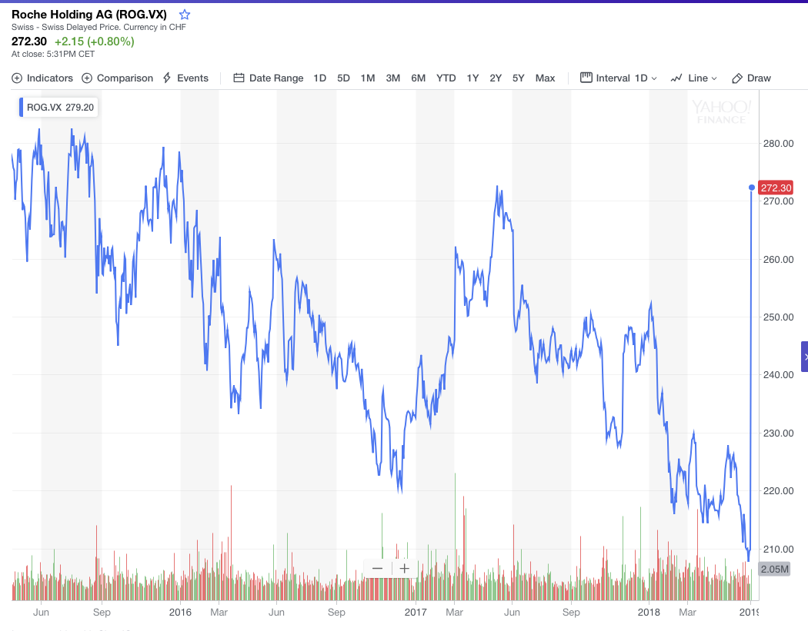808x631 pixels.
Task: Click the 250.00 price axis label
Action: (778, 317)
